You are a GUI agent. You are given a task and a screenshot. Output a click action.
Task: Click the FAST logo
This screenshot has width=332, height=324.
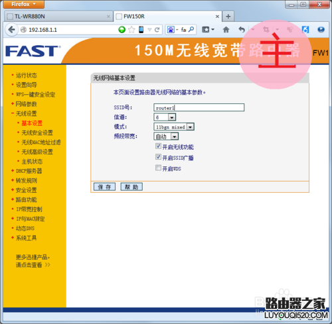click(33, 51)
